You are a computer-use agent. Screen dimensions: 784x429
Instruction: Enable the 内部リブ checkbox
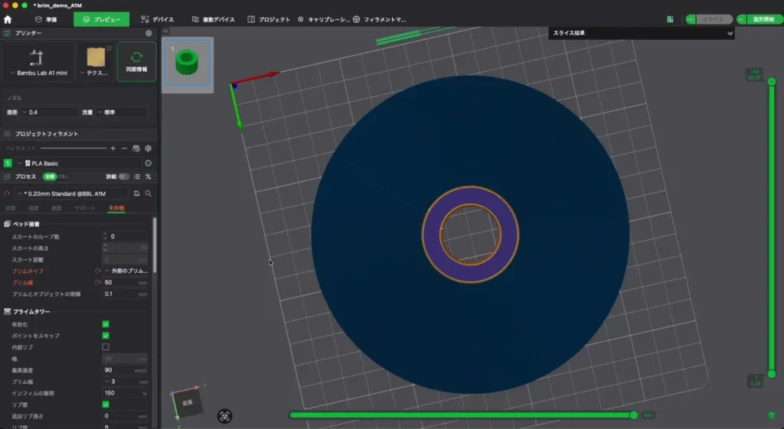[106, 347]
